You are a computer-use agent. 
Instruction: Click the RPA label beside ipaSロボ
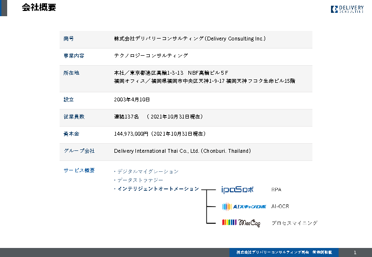[x=276, y=189]
